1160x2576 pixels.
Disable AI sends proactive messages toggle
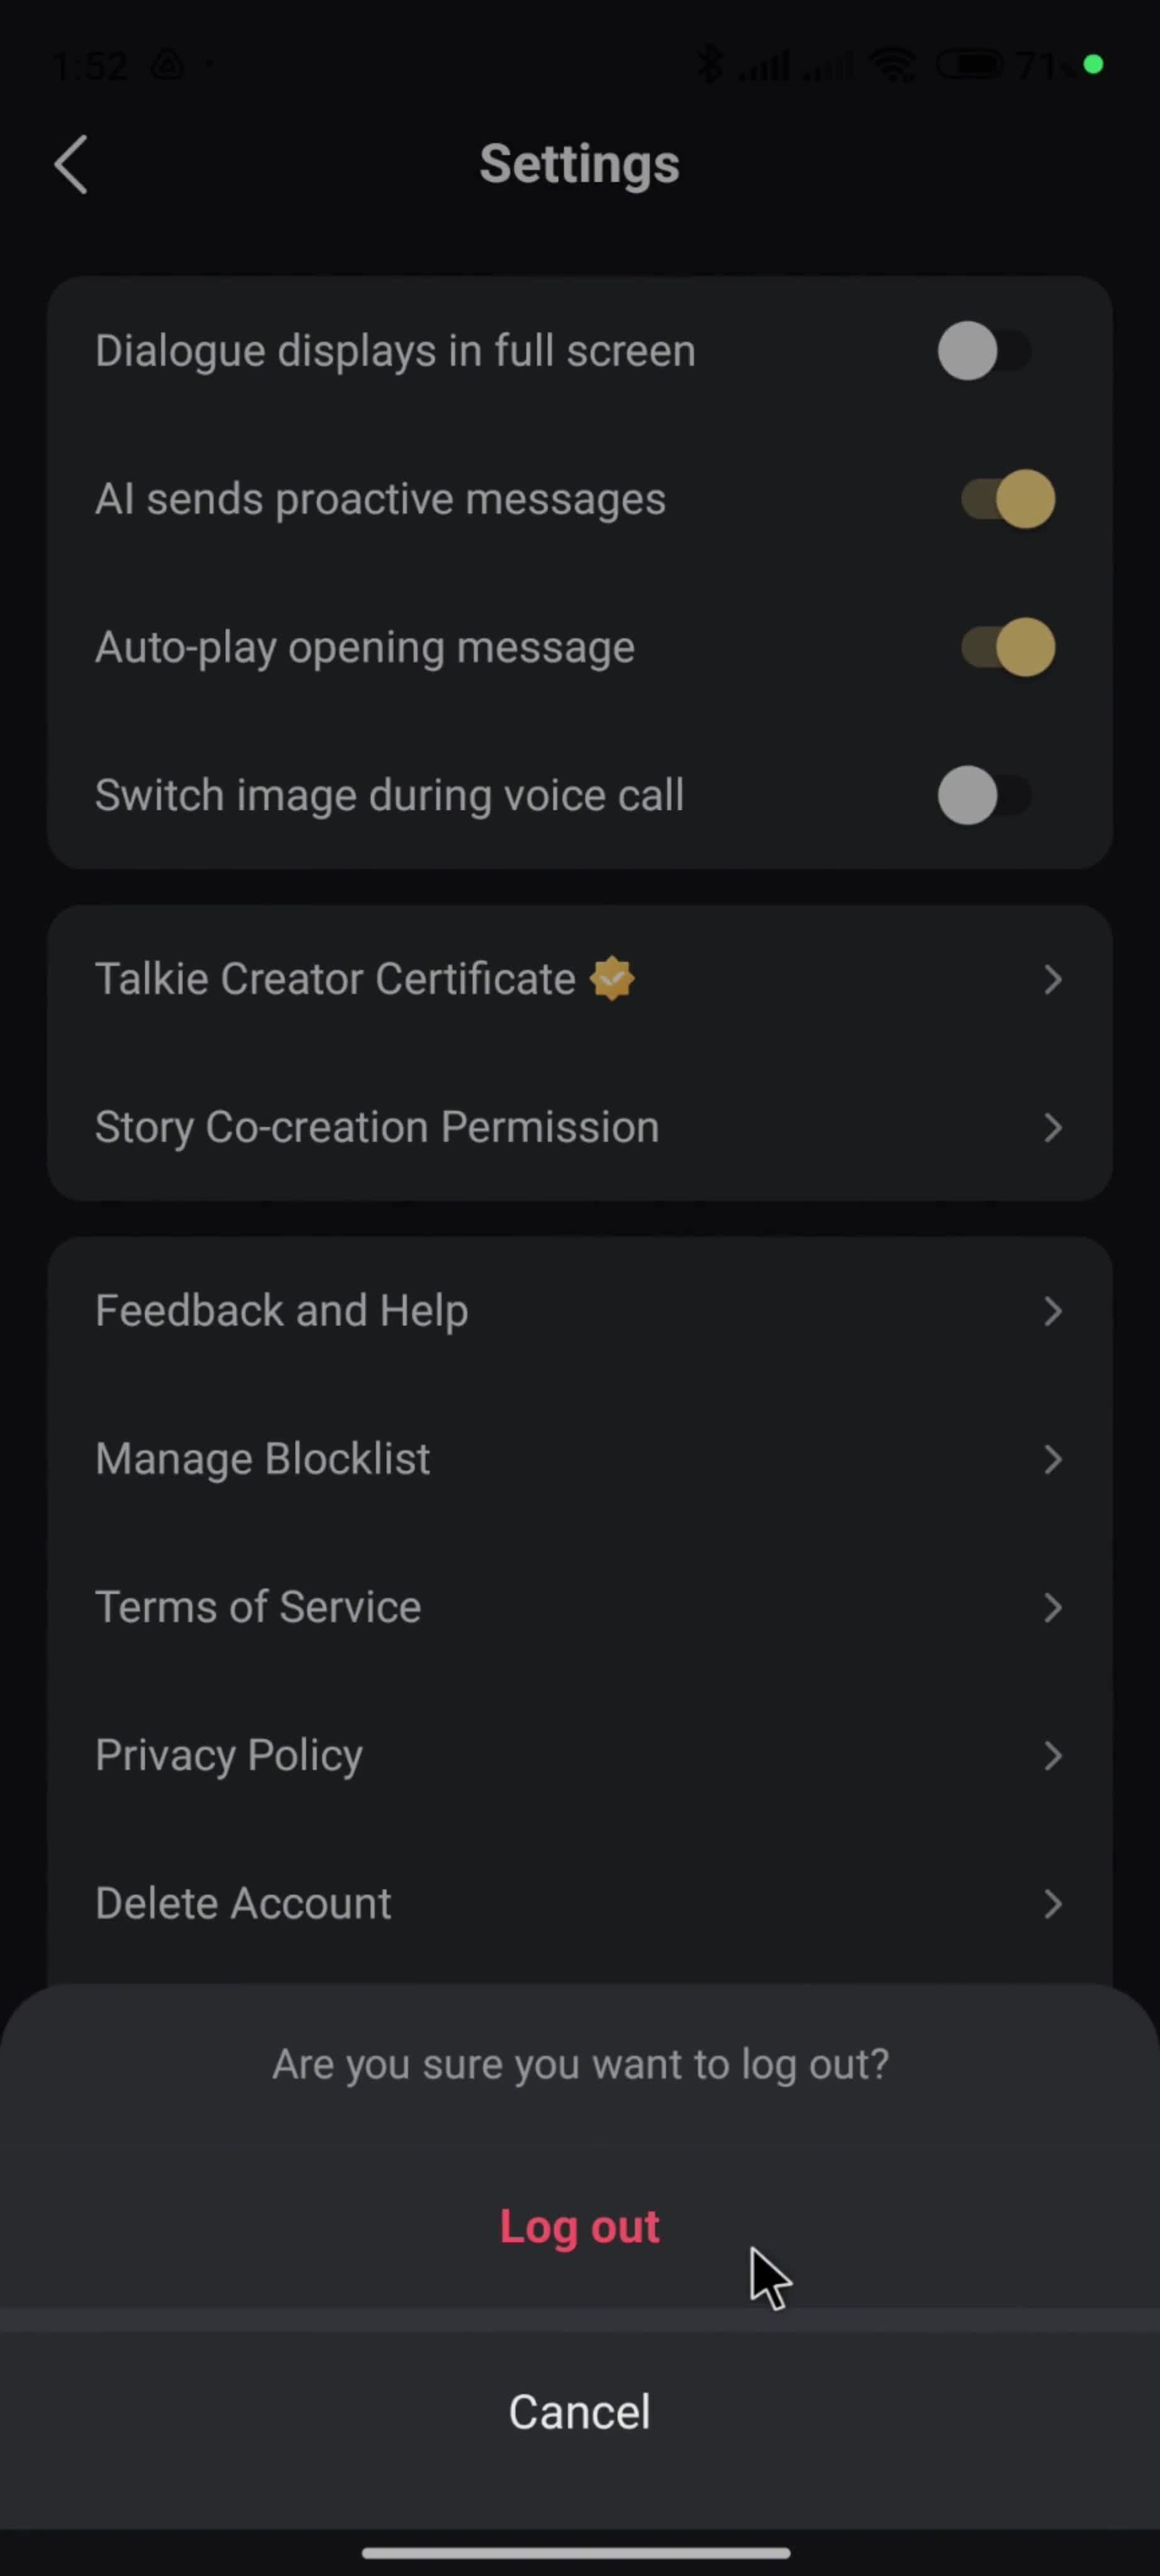click(1008, 499)
